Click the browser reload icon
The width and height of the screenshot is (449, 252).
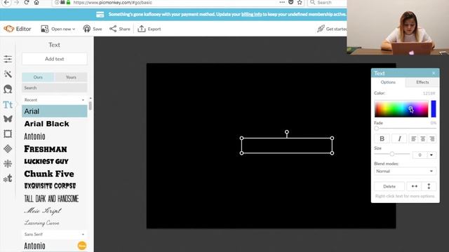point(27,2)
